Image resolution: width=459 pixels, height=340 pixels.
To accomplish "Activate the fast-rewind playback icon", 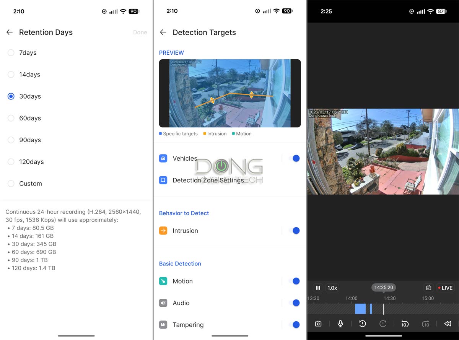I will 448,324.
